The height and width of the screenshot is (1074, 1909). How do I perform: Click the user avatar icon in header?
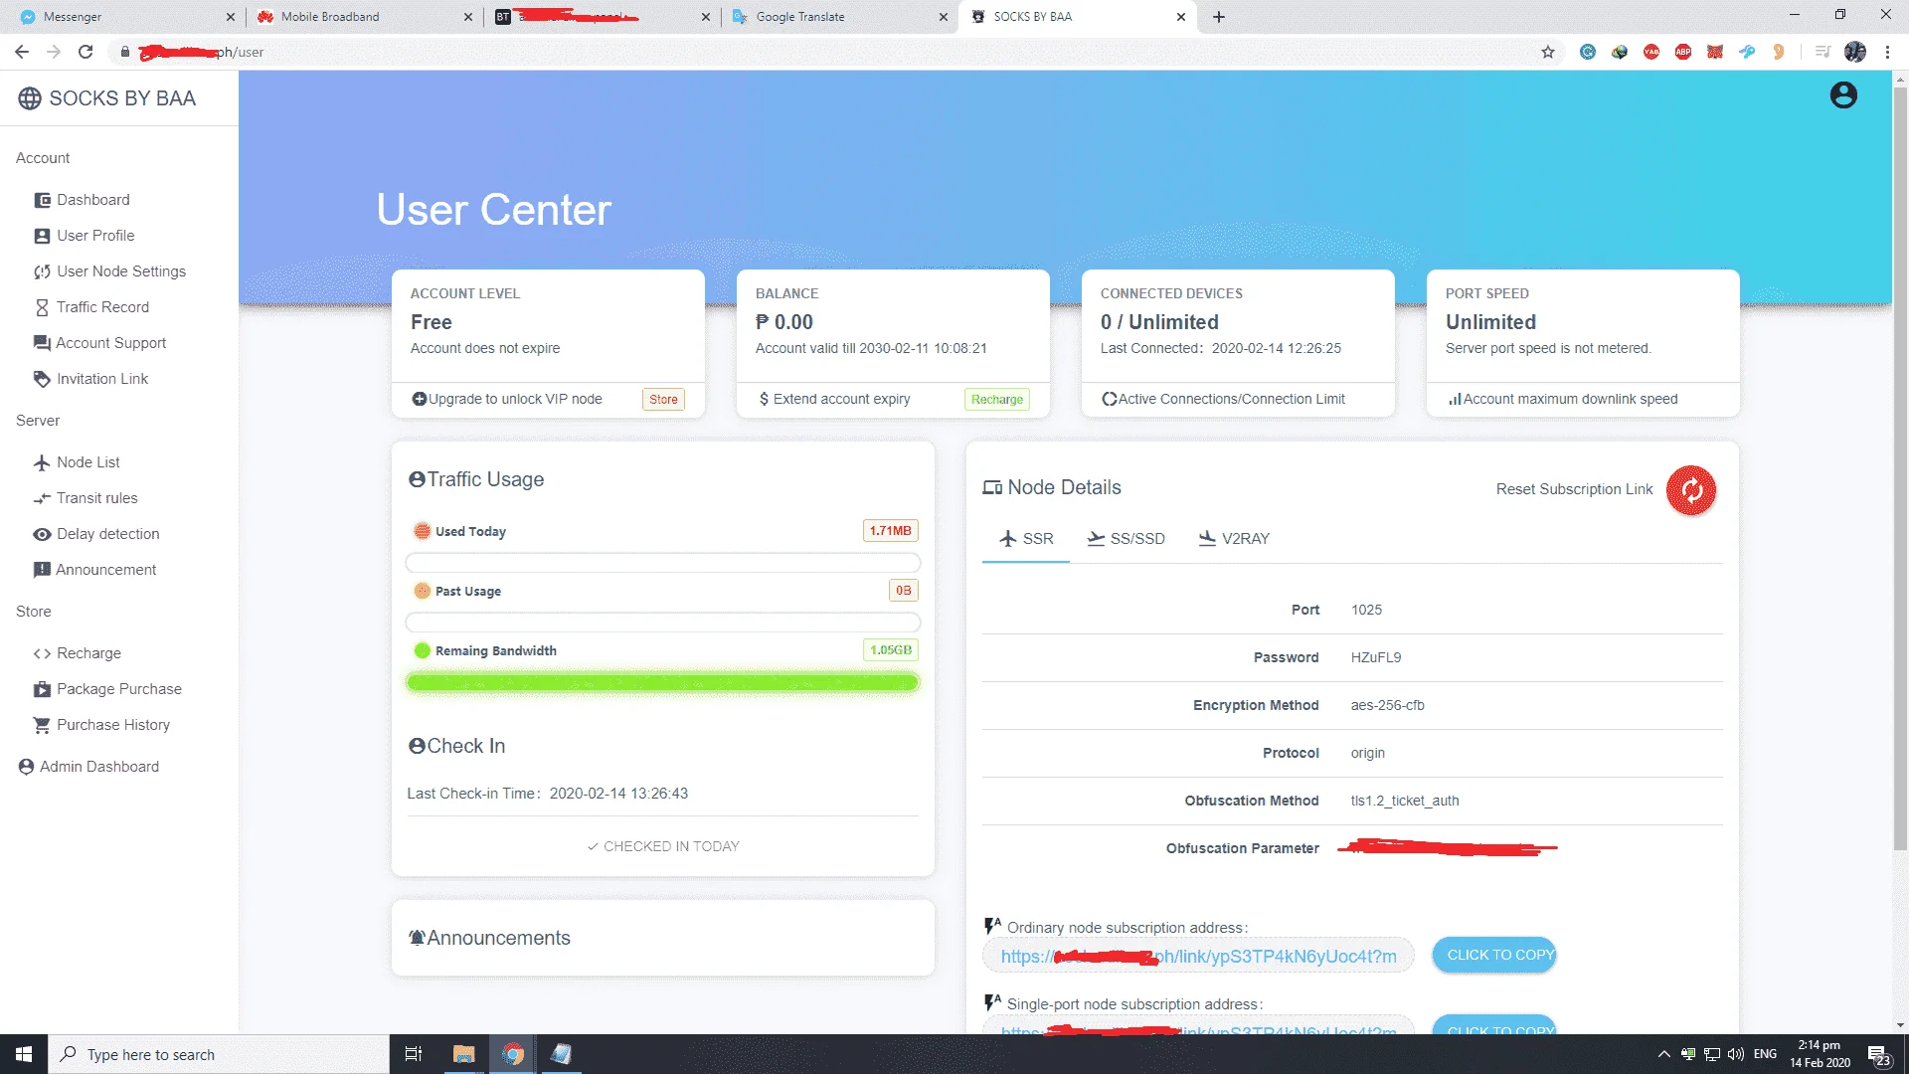pyautogui.click(x=1843, y=95)
